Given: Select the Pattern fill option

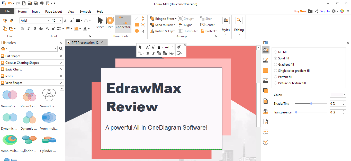Looking at the screenshot, I should point(283,77).
